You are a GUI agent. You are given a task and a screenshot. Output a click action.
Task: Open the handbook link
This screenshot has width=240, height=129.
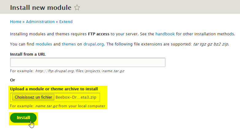click(x=165, y=34)
